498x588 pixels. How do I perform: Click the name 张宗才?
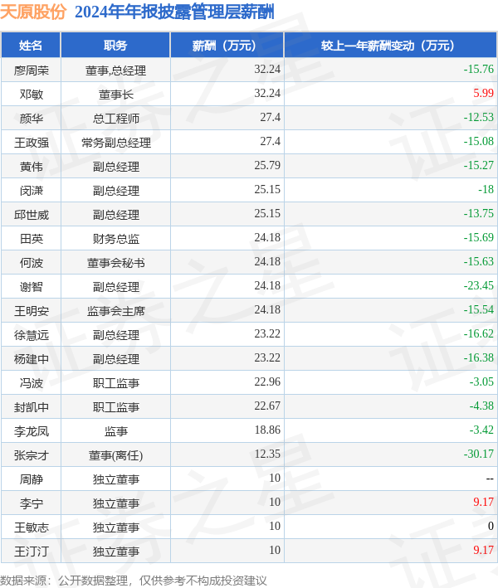tap(32, 454)
